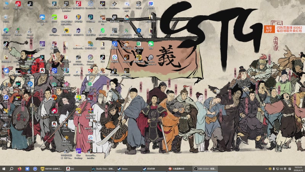The height and width of the screenshot is (172, 305).
Task: Select the This PC icon on desktop
Action: coord(6,5)
